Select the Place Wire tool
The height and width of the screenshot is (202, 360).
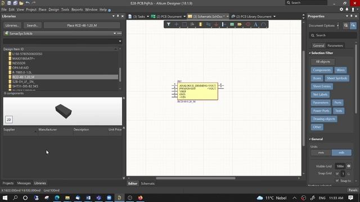click(208, 24)
